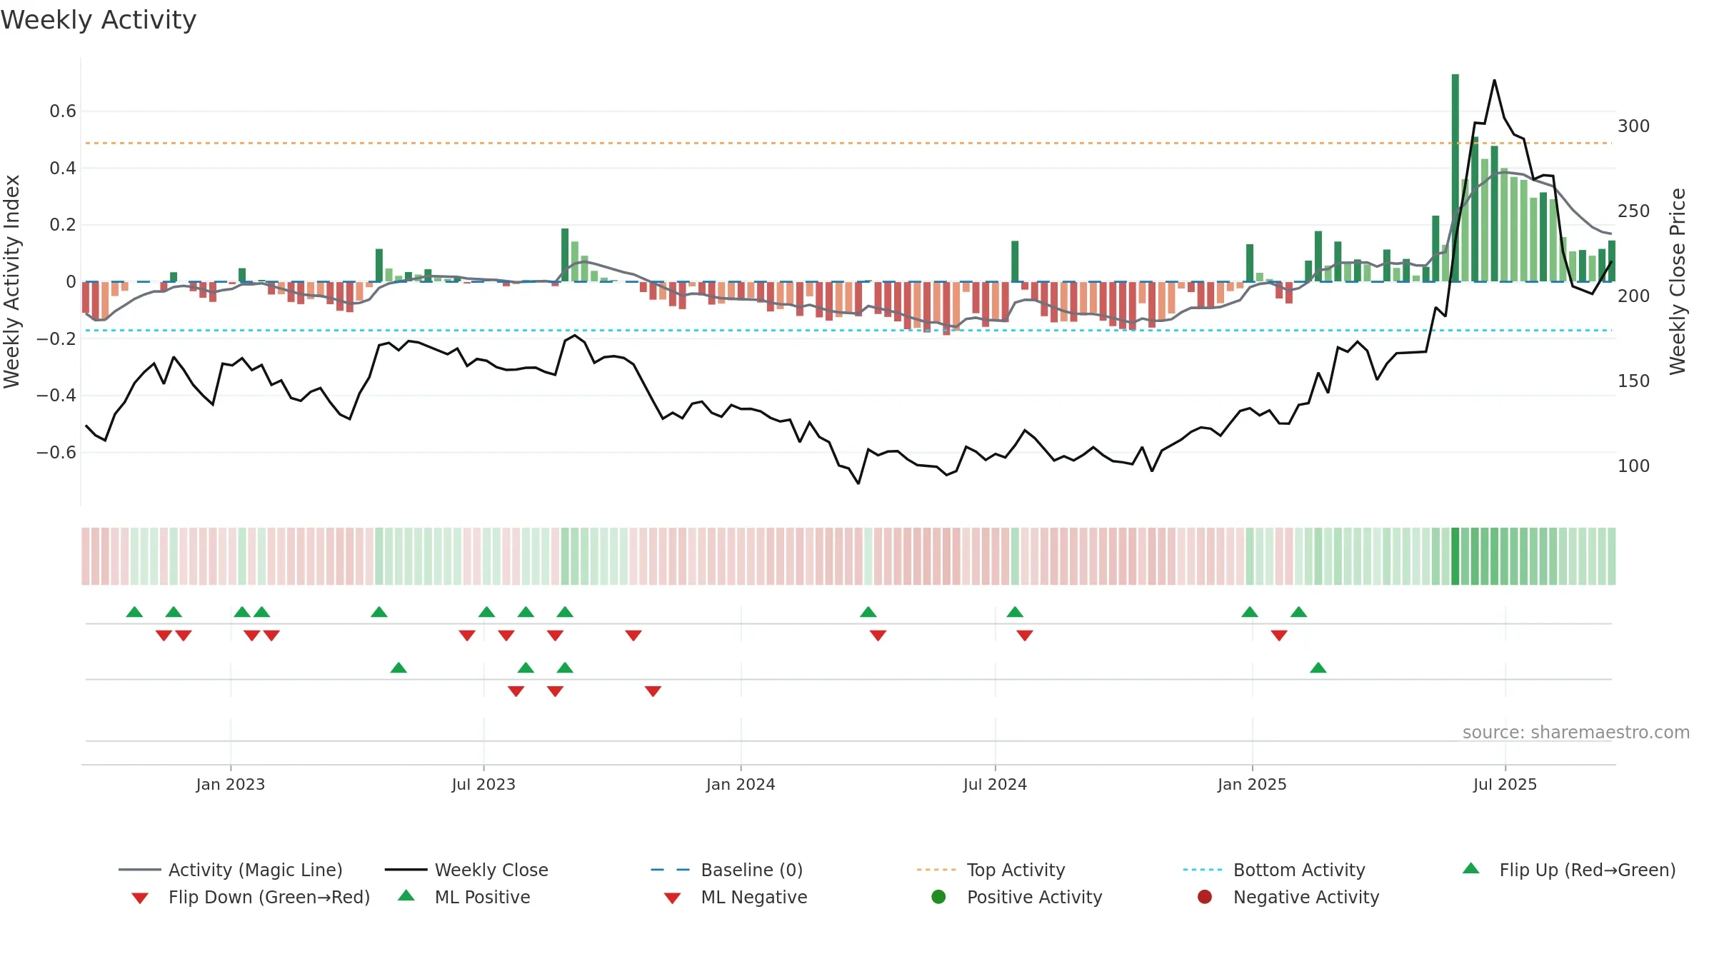Select the Jul 2023 date tick label
This screenshot has height=964, width=1714.
pyautogui.click(x=483, y=784)
